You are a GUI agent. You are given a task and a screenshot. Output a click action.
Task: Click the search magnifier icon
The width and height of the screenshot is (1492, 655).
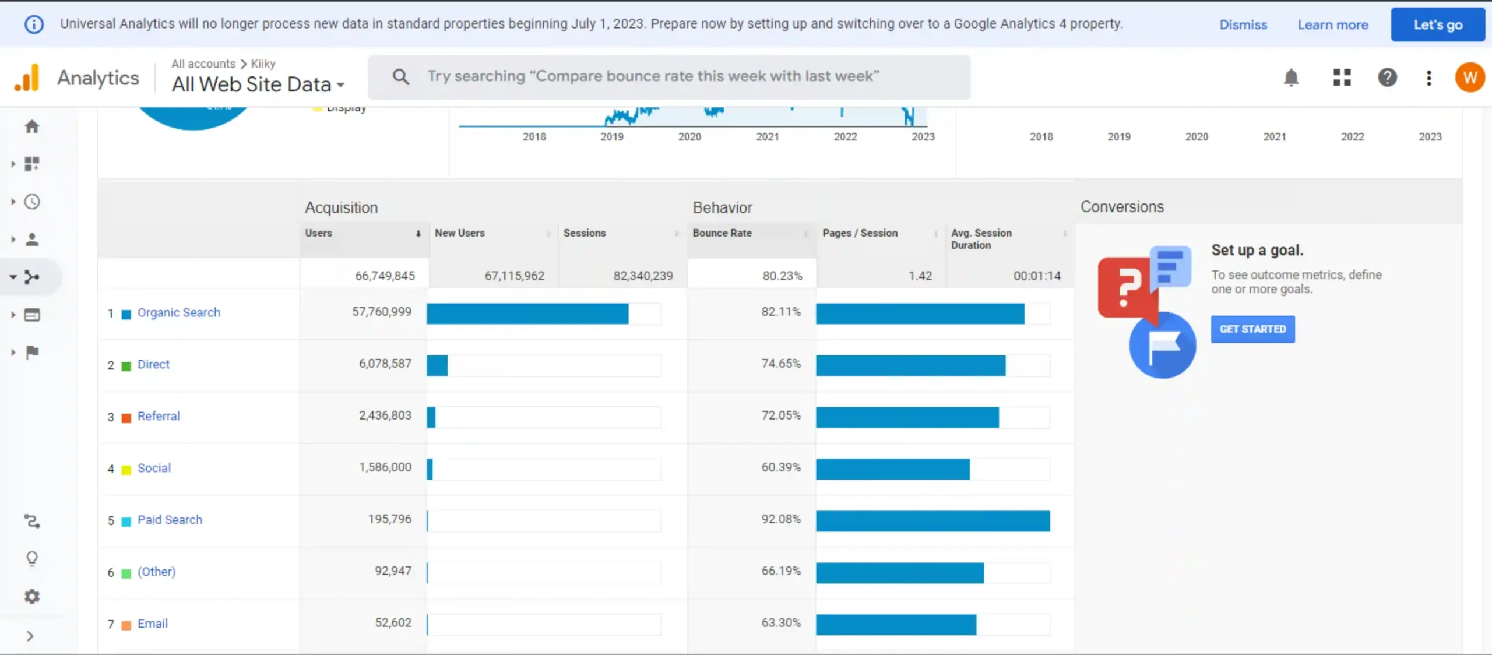pos(400,76)
